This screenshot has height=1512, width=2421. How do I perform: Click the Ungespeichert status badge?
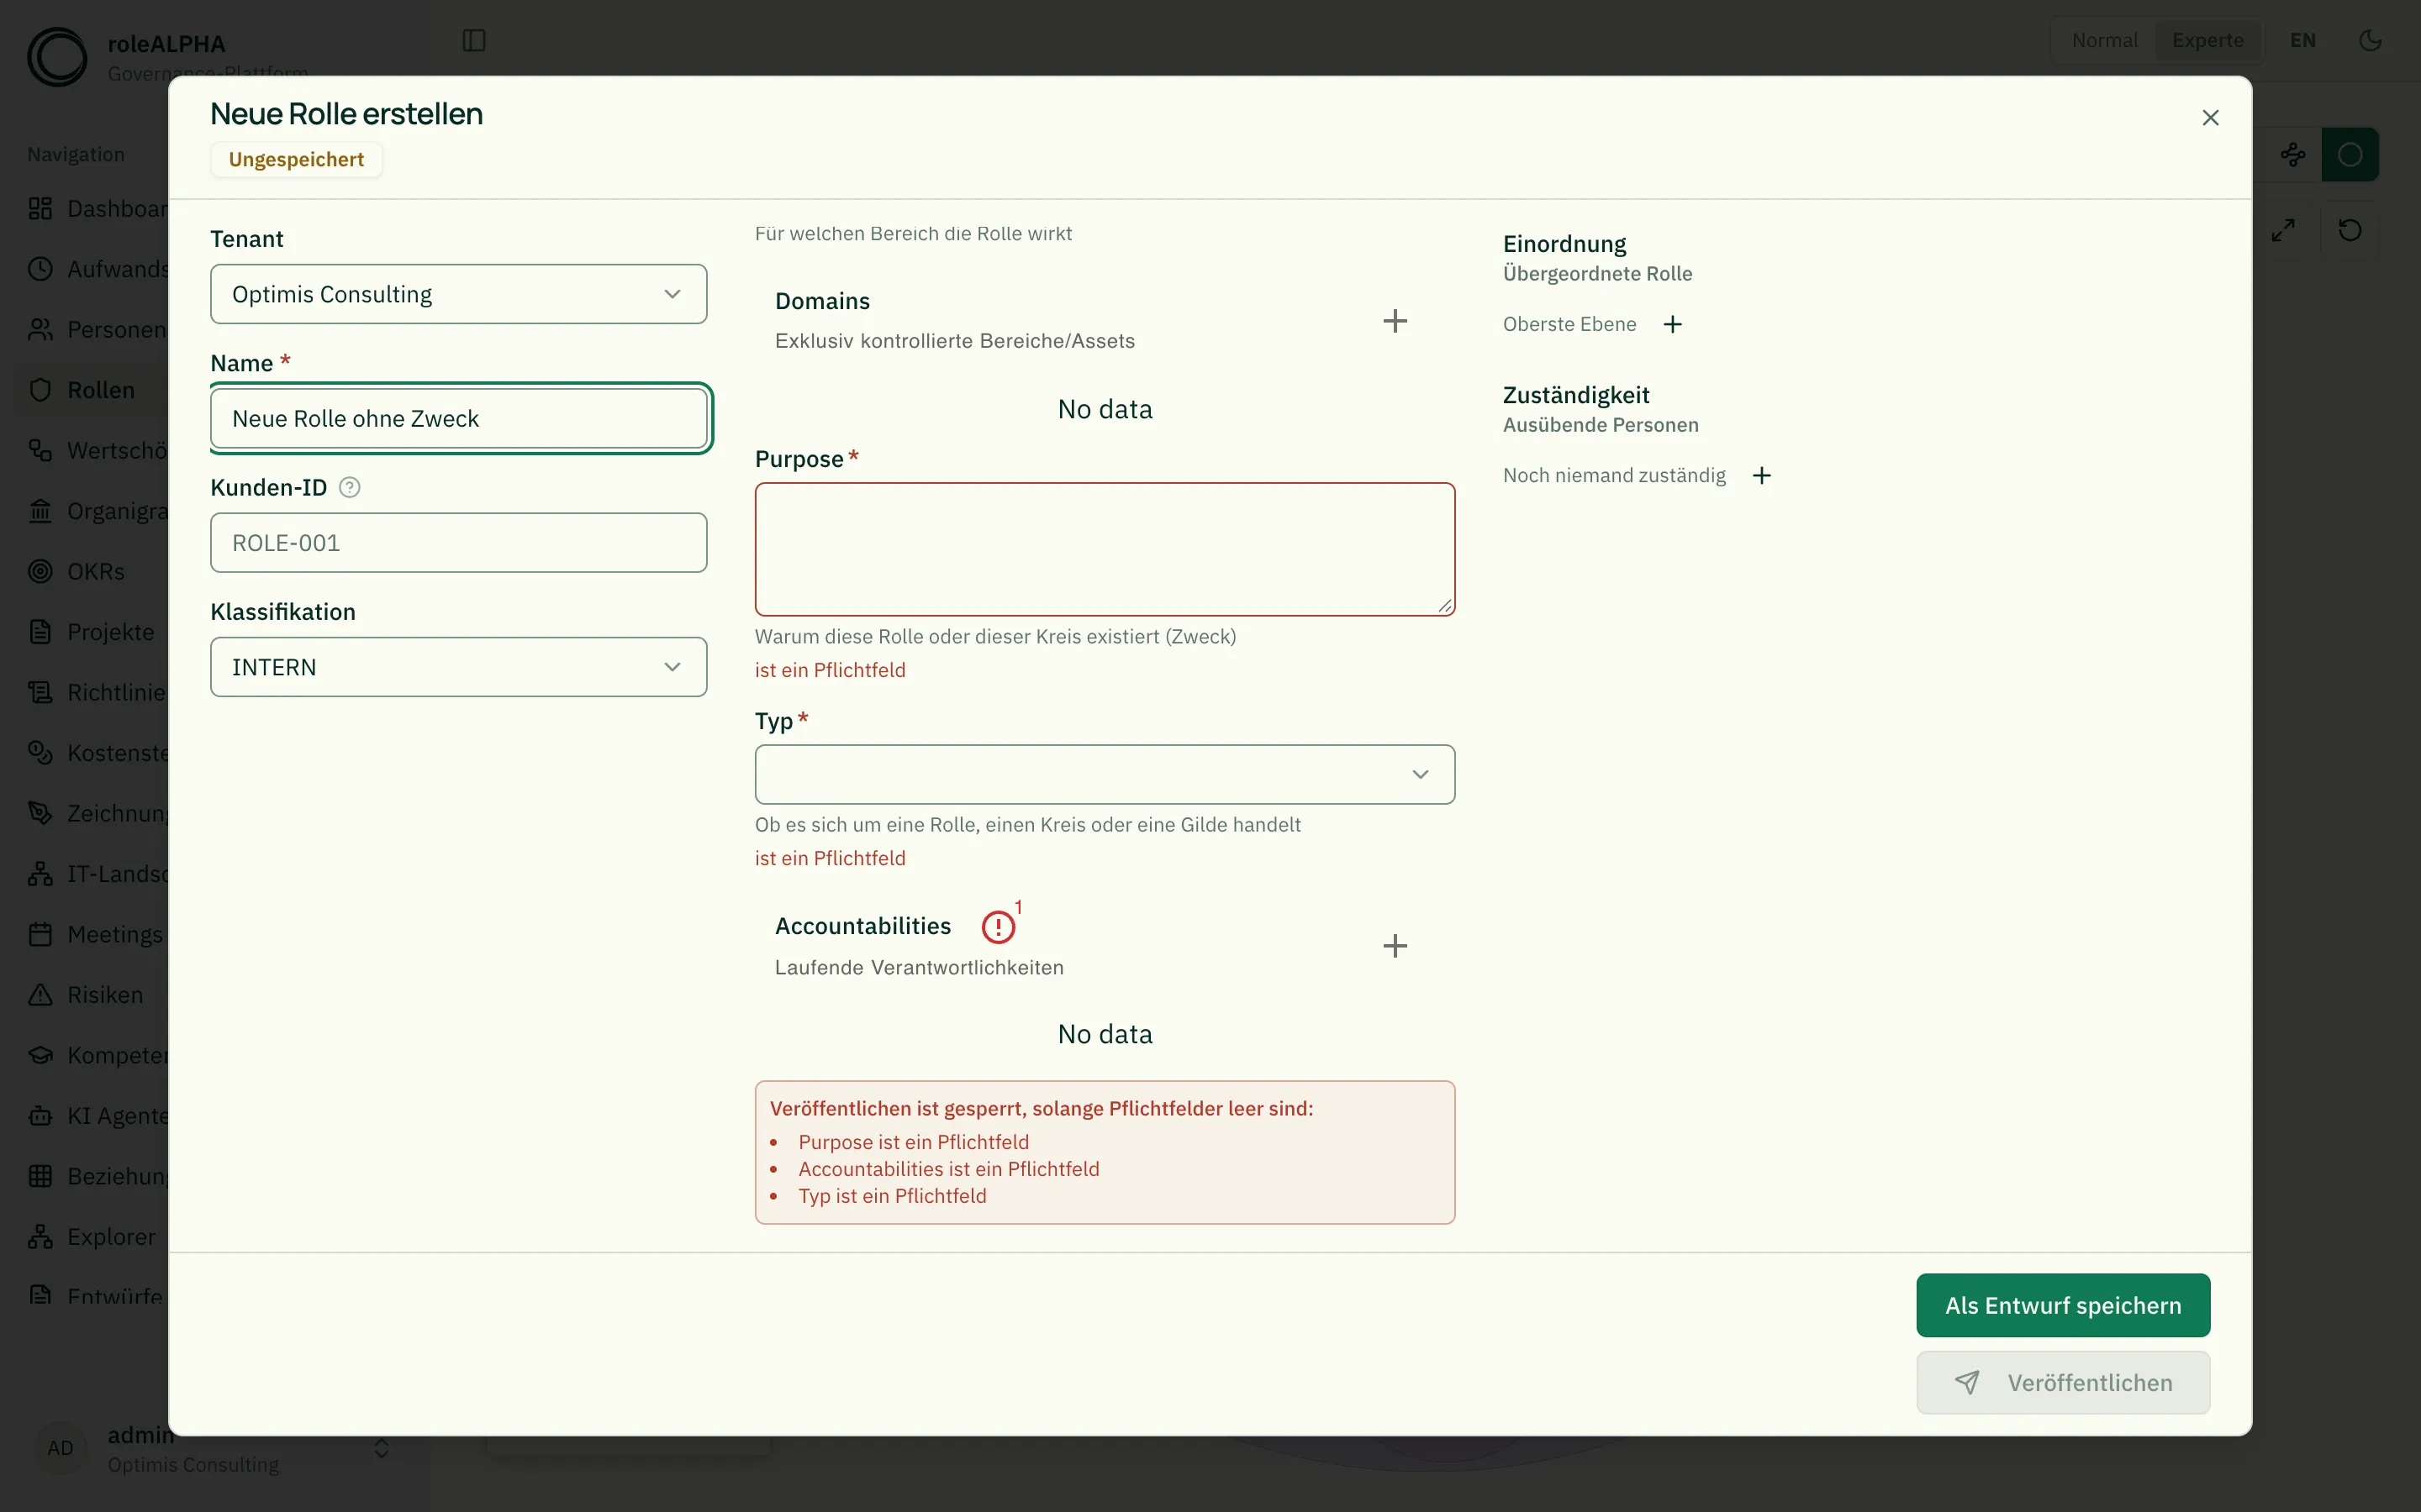[x=296, y=160]
